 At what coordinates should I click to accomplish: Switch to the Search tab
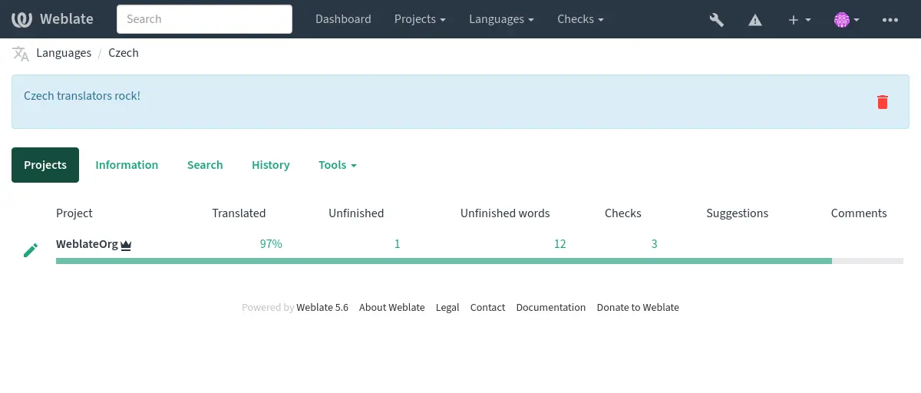click(205, 165)
